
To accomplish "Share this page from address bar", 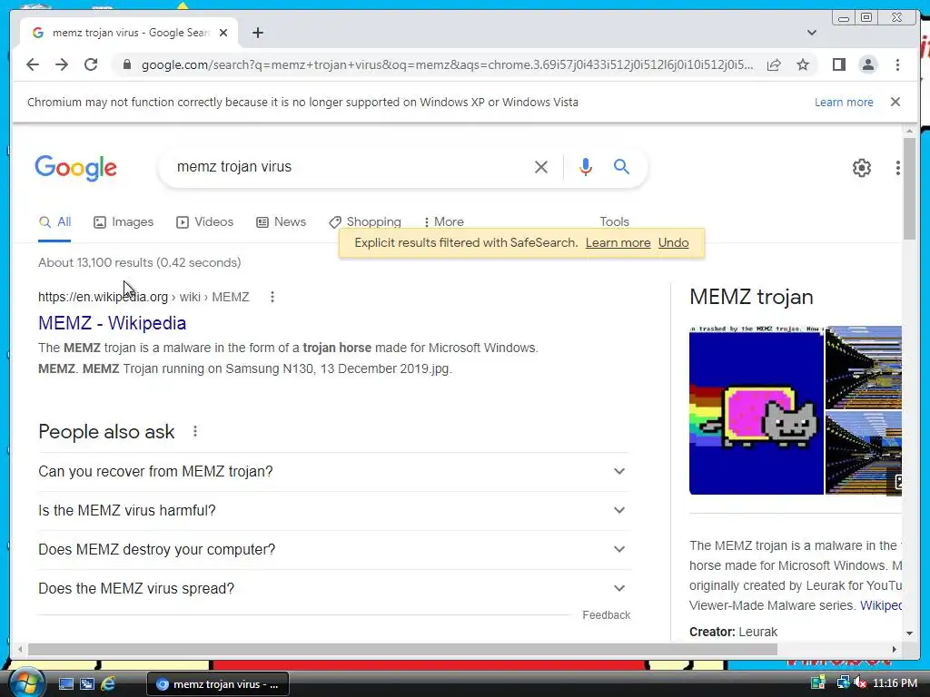I will coord(774,64).
